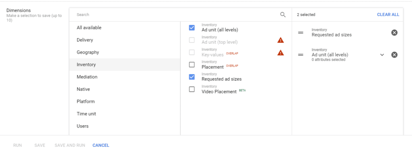Click the '2 selected' count text
The image size is (412, 152).
pos(306,15)
